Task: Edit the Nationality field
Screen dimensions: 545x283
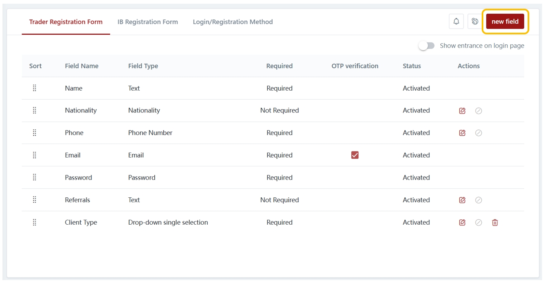Action: pos(462,111)
